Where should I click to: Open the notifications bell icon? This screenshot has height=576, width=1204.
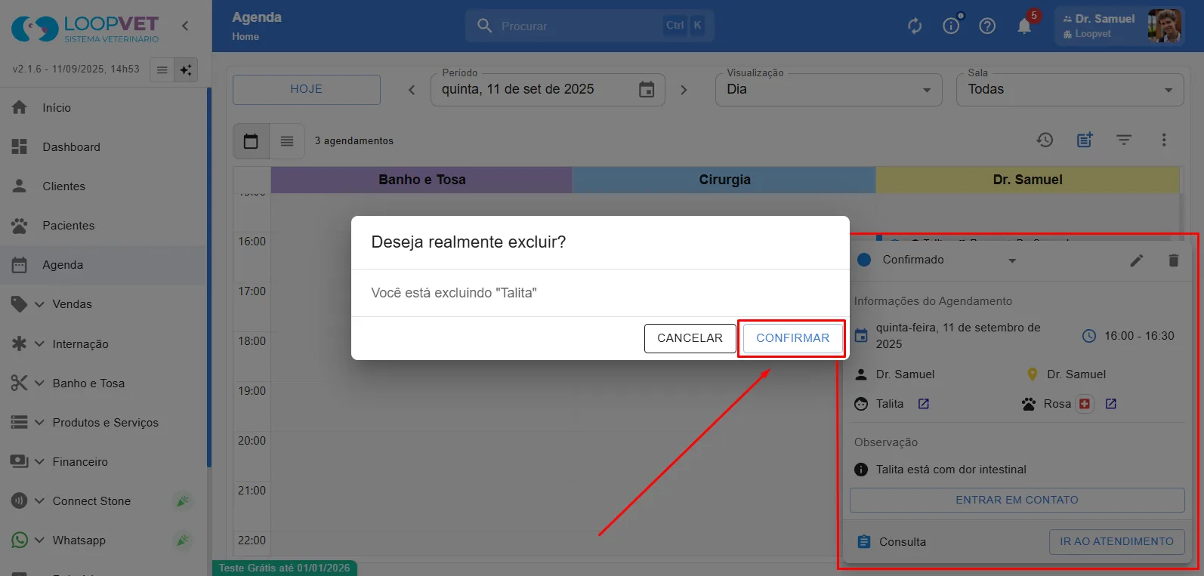[x=1024, y=26]
